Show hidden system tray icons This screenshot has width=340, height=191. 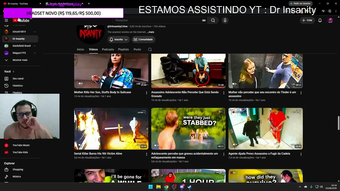coord(300,187)
